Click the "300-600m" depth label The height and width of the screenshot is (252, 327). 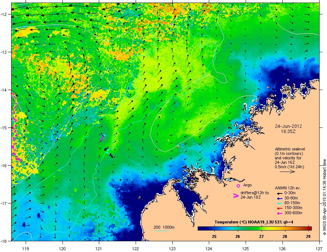click(x=293, y=213)
